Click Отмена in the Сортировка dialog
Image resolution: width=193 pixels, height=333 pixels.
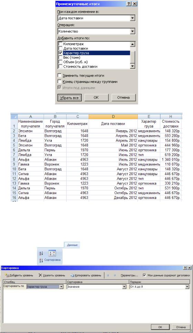pos(181,327)
